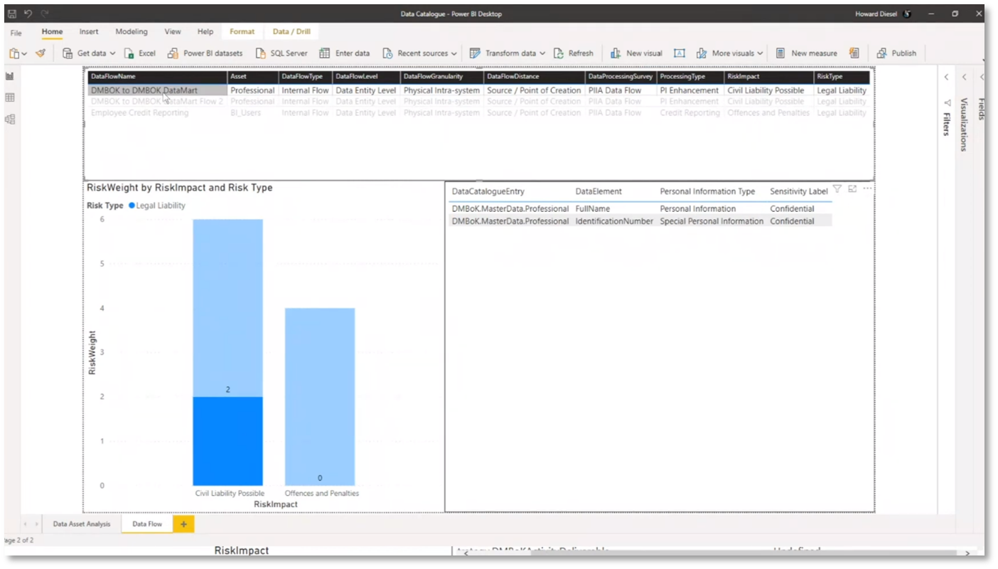Switch to Data view in left sidebar
998x569 pixels.
pyautogui.click(x=10, y=97)
